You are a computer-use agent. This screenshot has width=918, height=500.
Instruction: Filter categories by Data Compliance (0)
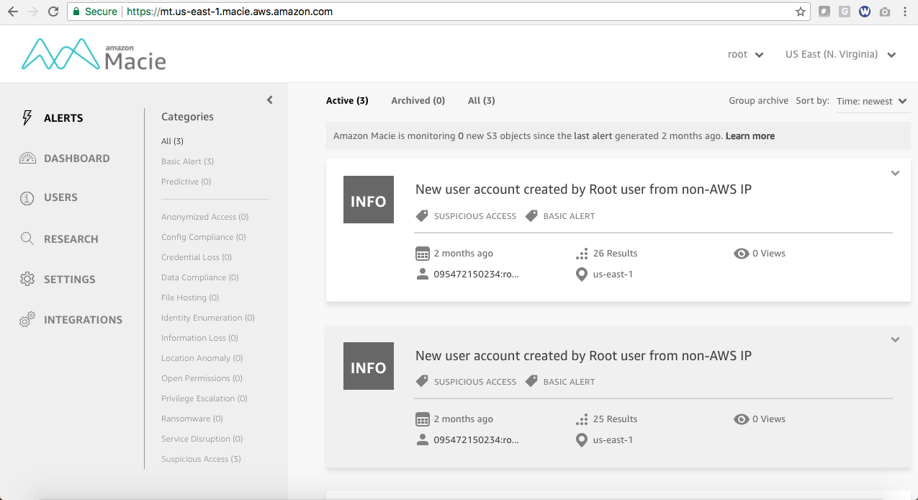(199, 277)
